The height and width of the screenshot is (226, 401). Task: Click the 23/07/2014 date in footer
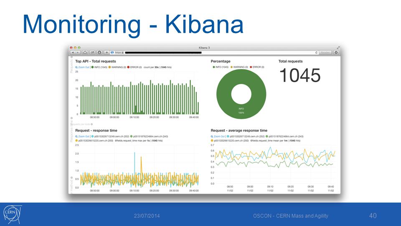[x=147, y=216]
